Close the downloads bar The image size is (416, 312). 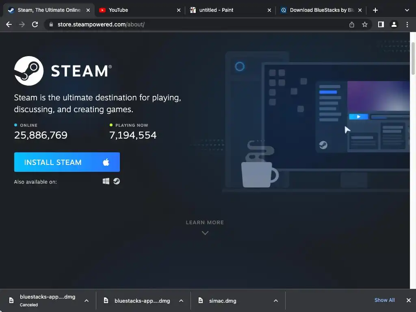pos(409,300)
